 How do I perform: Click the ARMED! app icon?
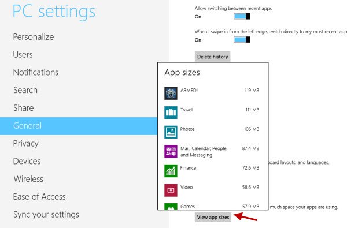tap(171, 94)
